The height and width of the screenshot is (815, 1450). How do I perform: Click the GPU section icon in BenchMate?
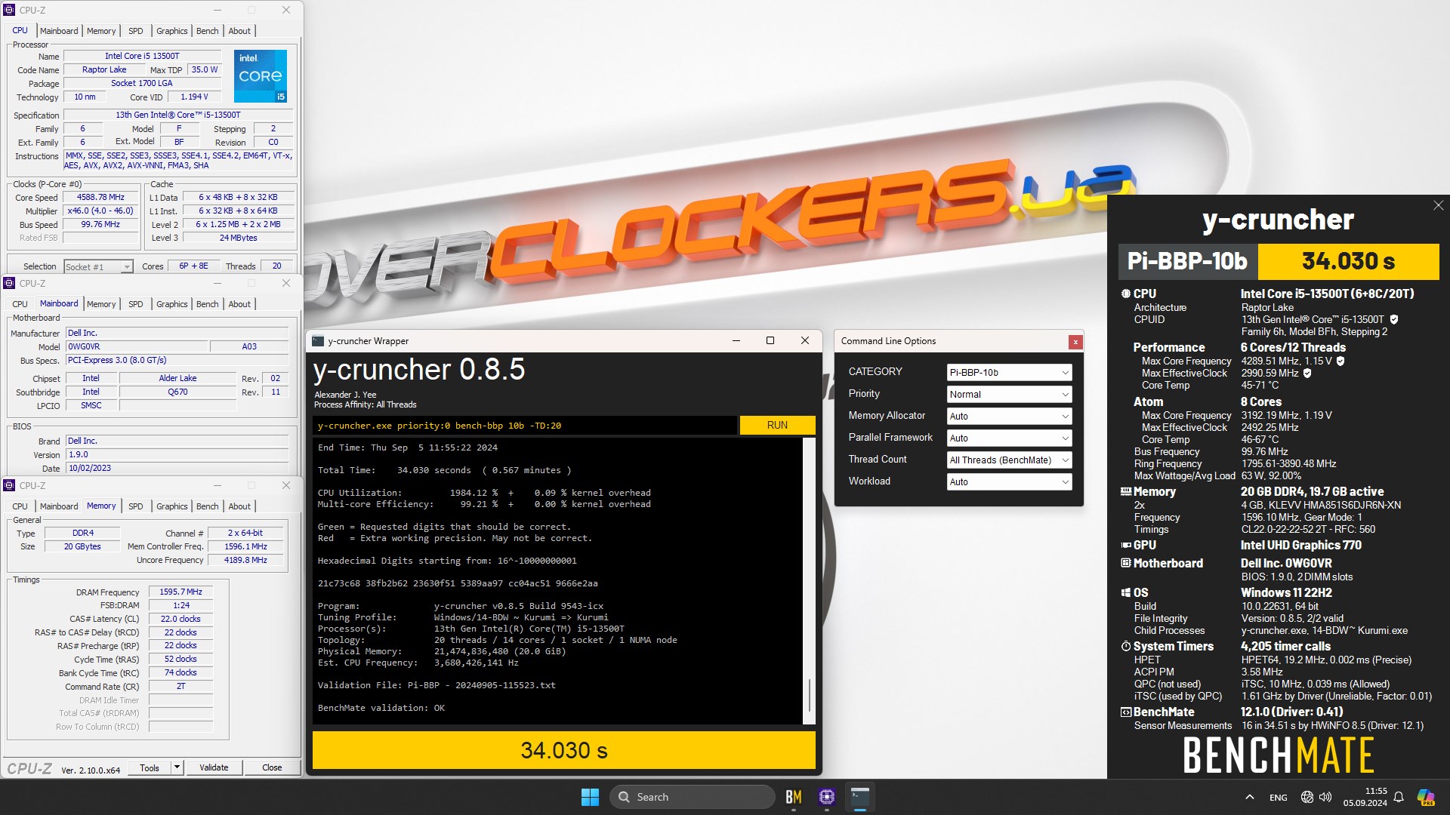pyautogui.click(x=1125, y=545)
